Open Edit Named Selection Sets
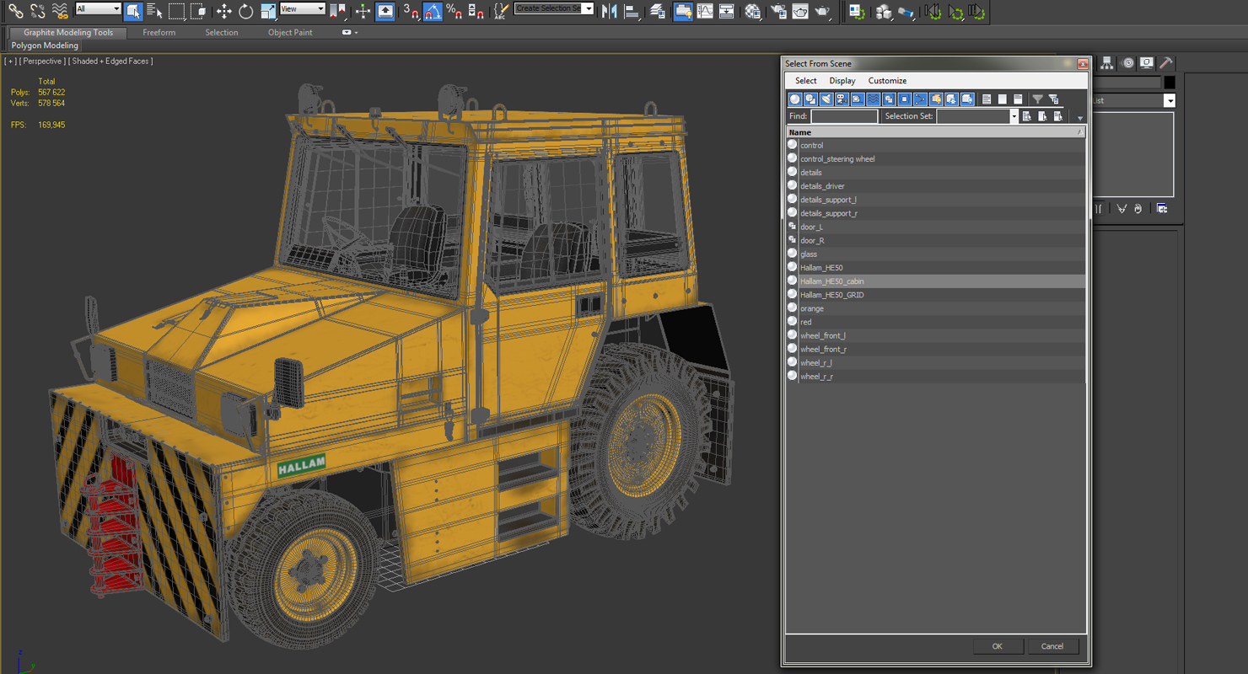This screenshot has width=1248, height=674. 502,11
